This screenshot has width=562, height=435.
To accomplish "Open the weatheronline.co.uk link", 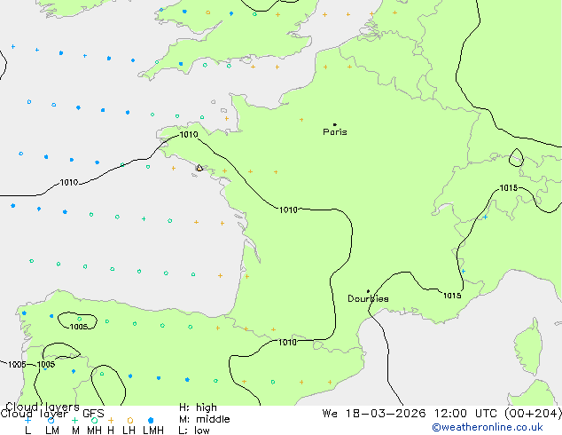I will click(x=488, y=427).
